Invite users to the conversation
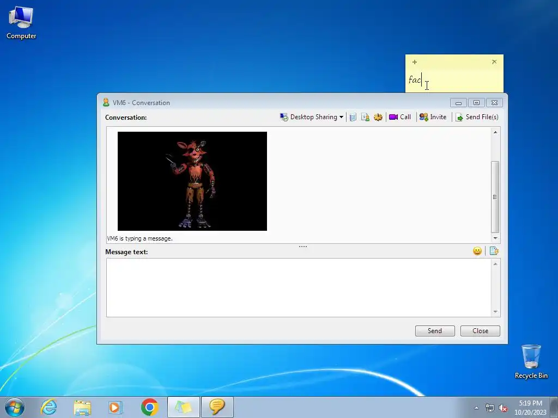The image size is (558, 418). point(433,117)
